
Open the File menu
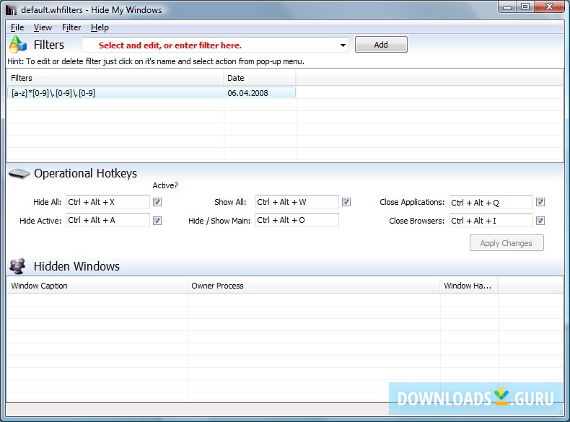pos(17,27)
